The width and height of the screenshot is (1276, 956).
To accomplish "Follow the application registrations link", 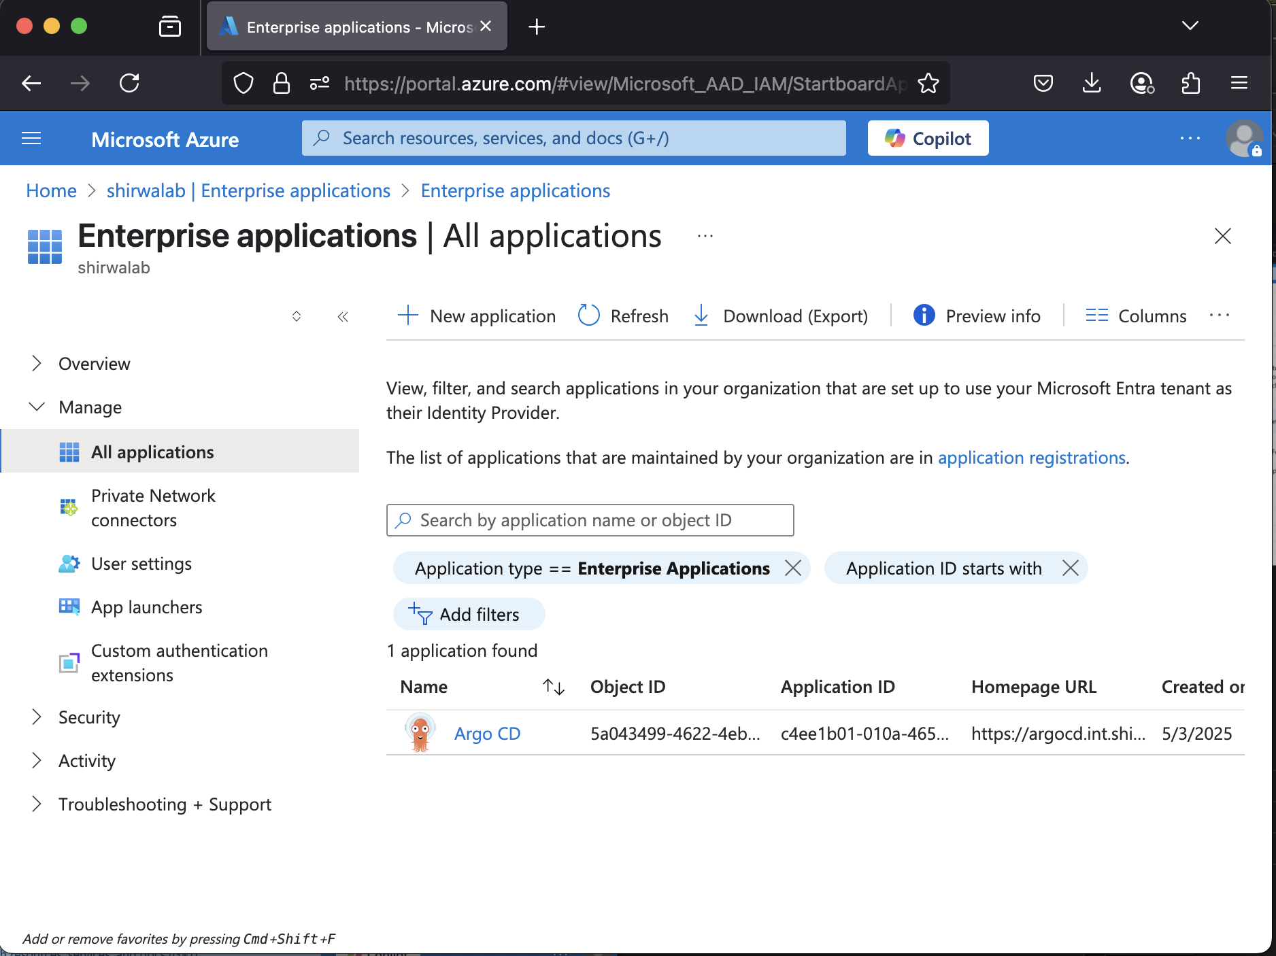I will pos(1032,458).
